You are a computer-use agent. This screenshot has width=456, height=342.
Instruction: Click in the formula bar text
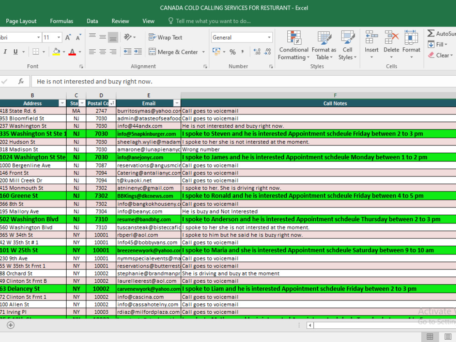[94, 82]
